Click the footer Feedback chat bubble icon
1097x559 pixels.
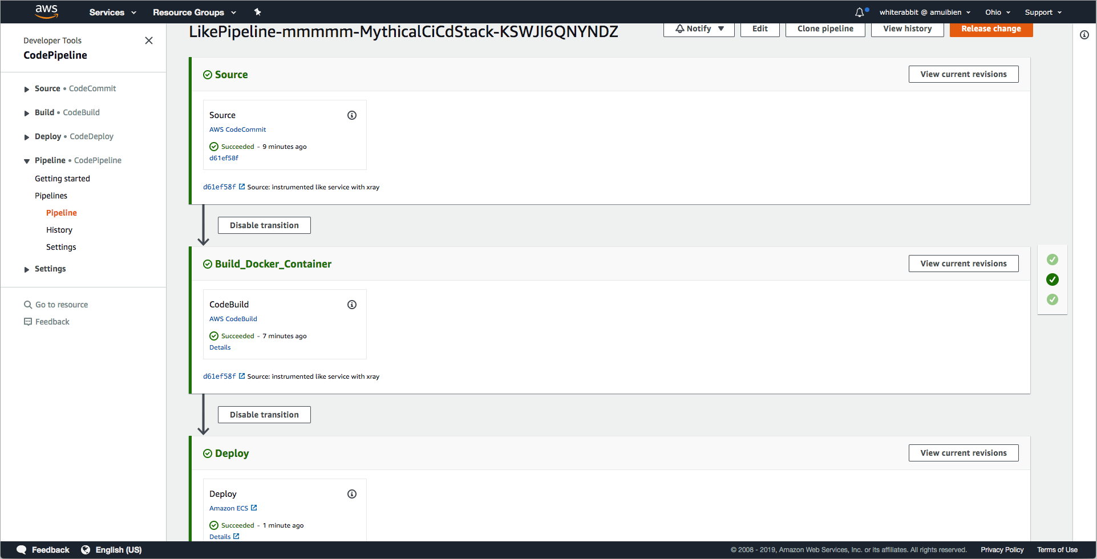tap(22, 550)
